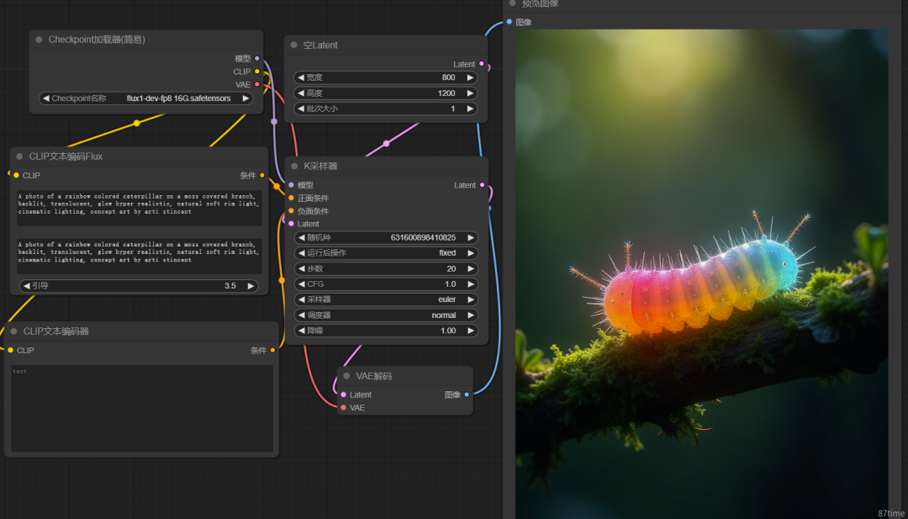Click the CLIP output socket on Checkpoint loader
Image resolution: width=908 pixels, height=519 pixels.
[x=257, y=71]
